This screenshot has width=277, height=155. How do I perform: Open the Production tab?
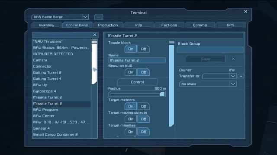(108, 25)
